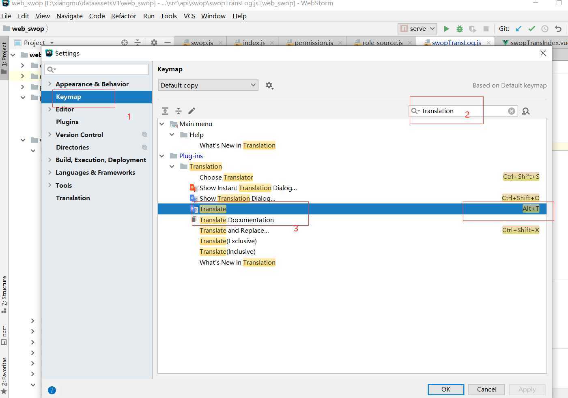The height and width of the screenshot is (398, 568).
Task: Click the Stop square icon in toolbar
Action: (x=486, y=29)
